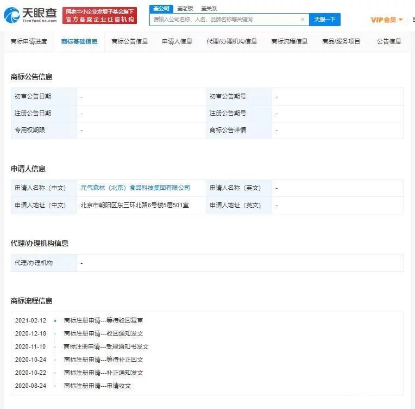Select the 查公司 search tab
Screen dimensions: 415x409
[x=161, y=9]
